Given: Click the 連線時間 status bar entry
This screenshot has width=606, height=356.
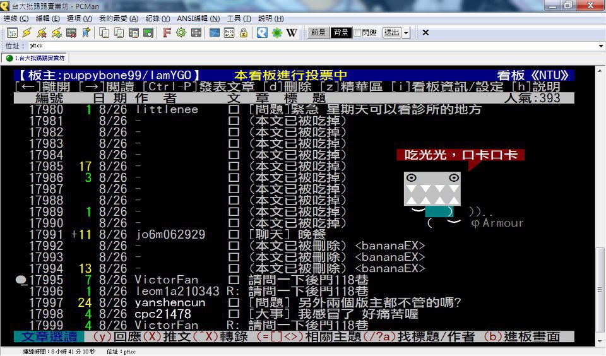Looking at the screenshot, I should pyautogui.click(x=59, y=352).
